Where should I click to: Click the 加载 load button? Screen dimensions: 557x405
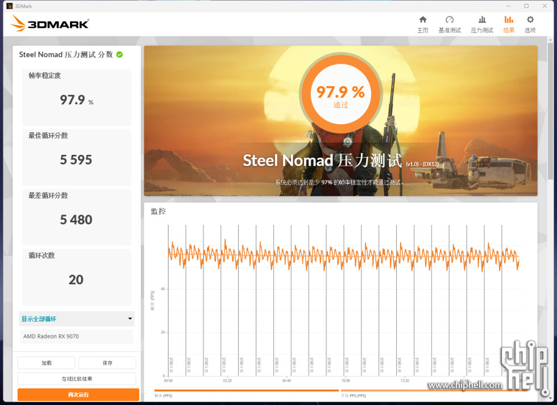46,363
